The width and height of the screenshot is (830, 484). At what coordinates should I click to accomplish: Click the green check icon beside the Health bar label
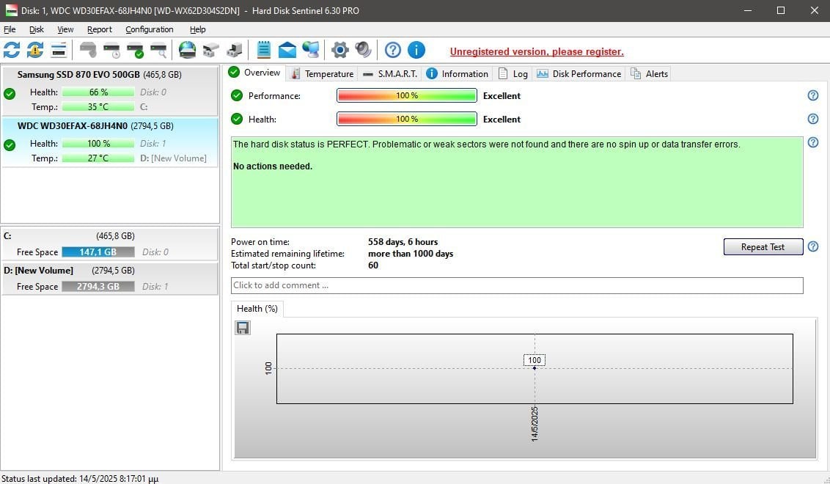(237, 119)
